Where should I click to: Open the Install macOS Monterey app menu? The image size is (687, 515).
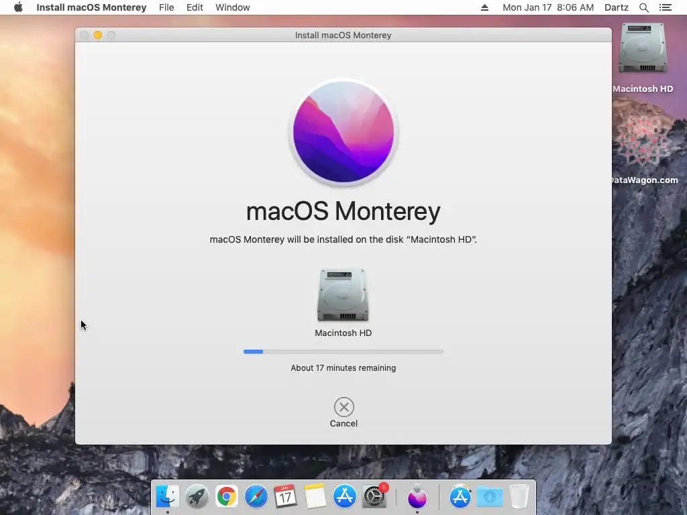click(x=91, y=7)
